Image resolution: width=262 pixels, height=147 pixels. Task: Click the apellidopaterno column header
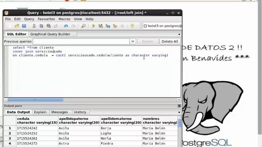[x=79, y=120]
